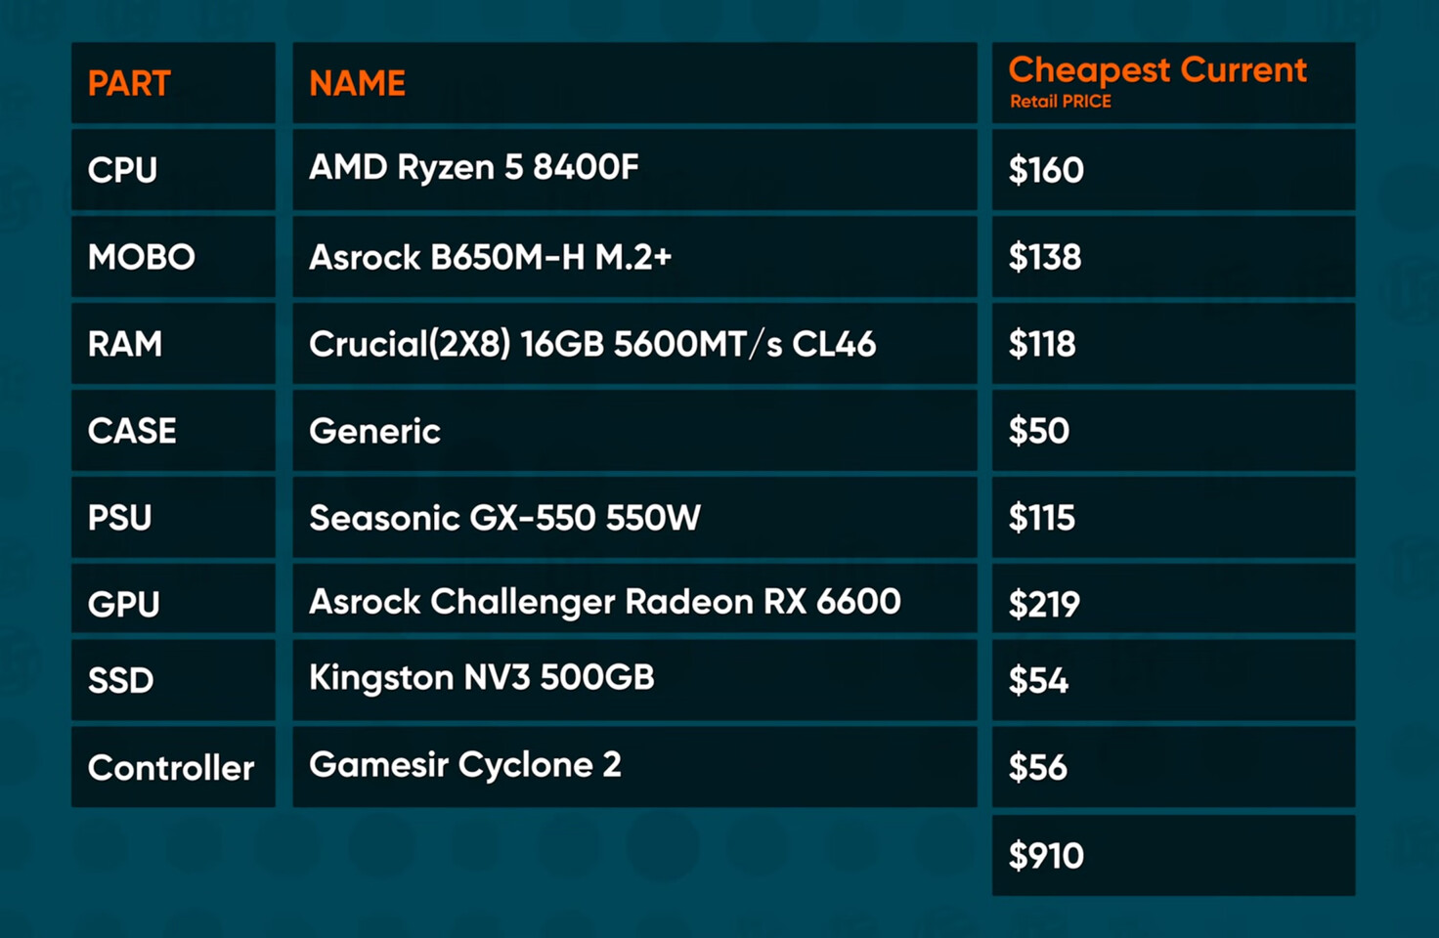Click the $118 RAM price
Viewport: 1439px width, 938px height.
[1042, 345]
